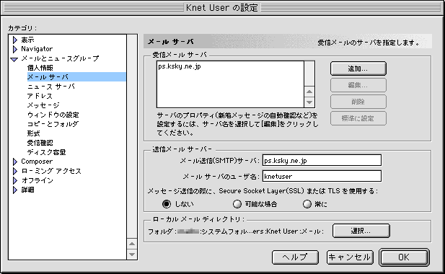Click the ヘルプ button

tap(295, 257)
